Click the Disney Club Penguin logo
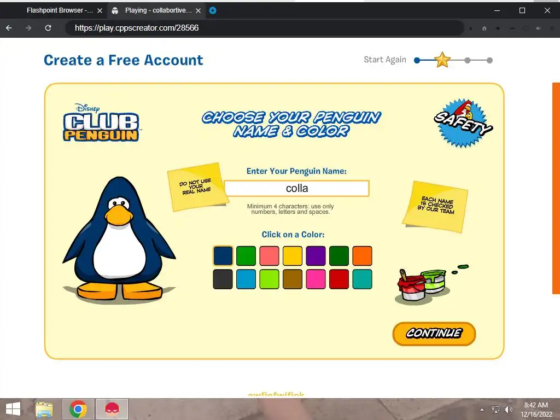The image size is (560, 420). click(x=101, y=122)
